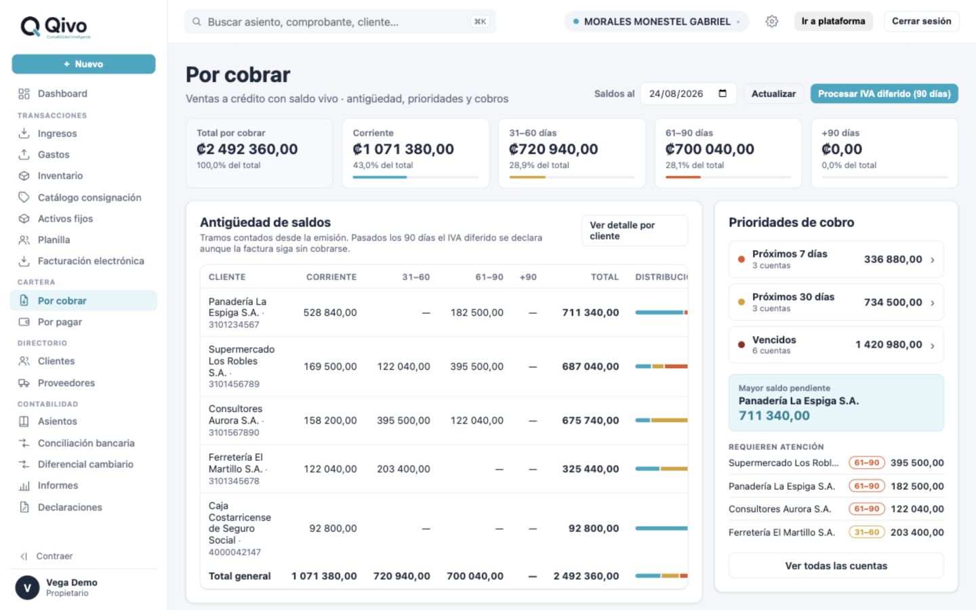Viewport: 976px width, 610px height.
Task: Click Cerrar sesión button
Action: click(921, 21)
